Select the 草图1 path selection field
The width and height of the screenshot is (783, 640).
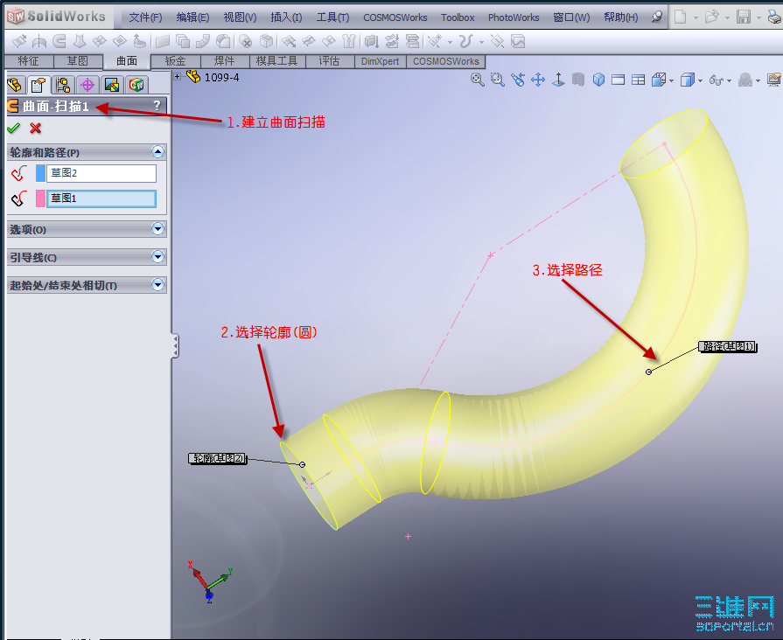click(101, 198)
